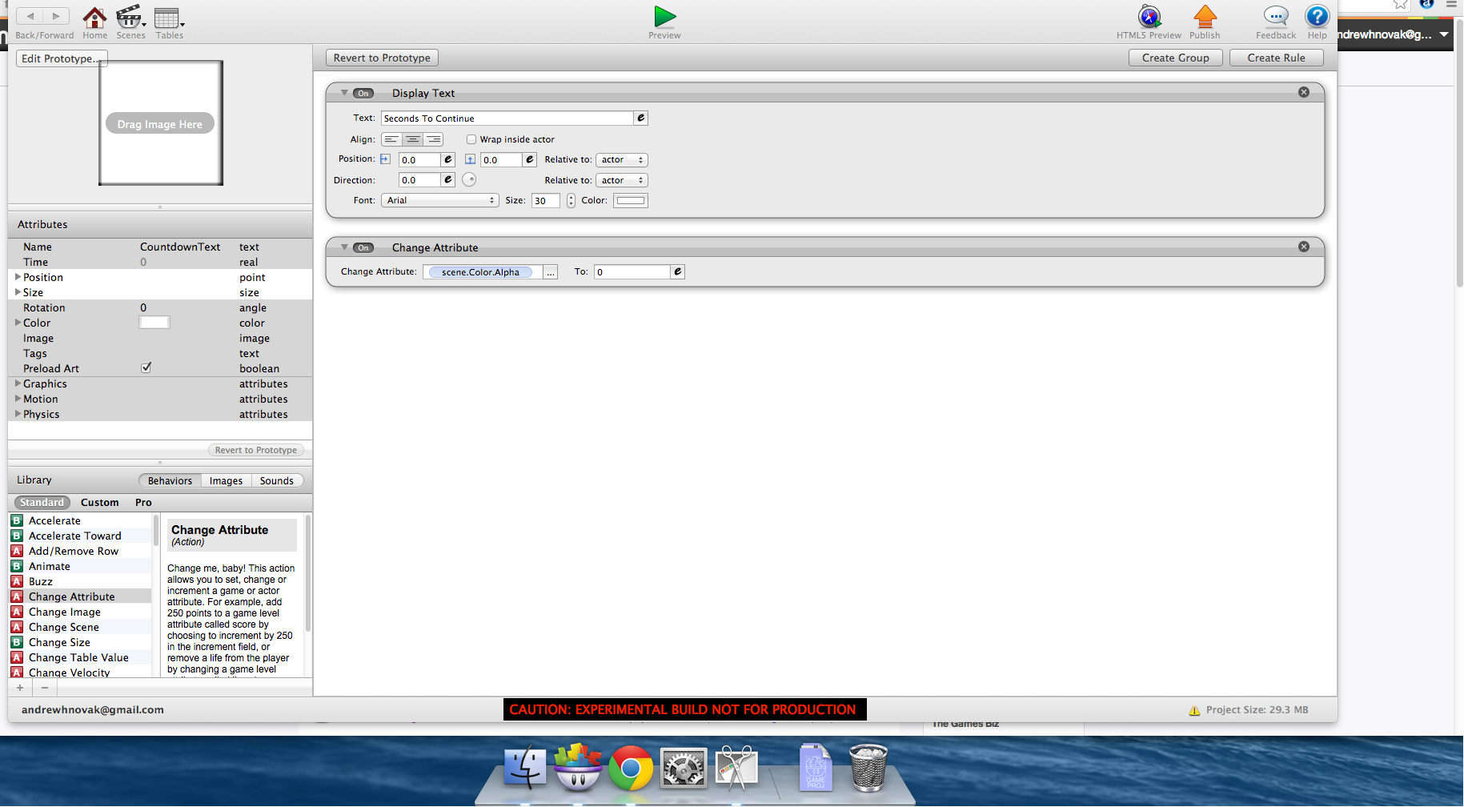Expand the Size attribute

click(x=18, y=292)
